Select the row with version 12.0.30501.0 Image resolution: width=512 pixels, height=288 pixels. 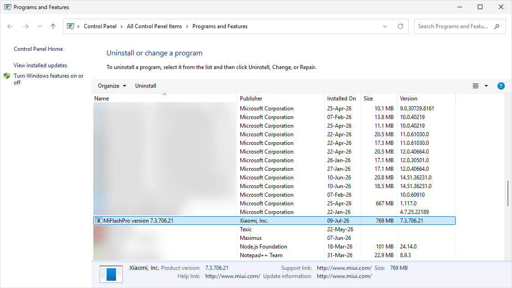pos(274,160)
